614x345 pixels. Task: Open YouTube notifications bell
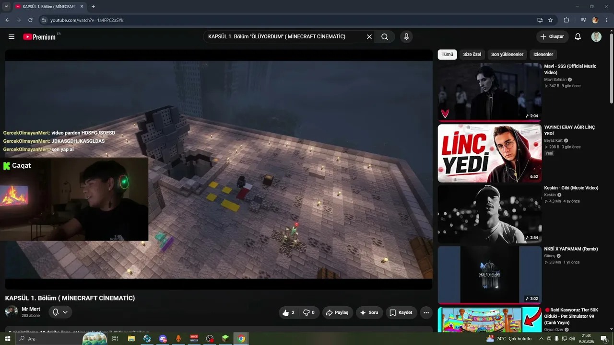[578, 37]
